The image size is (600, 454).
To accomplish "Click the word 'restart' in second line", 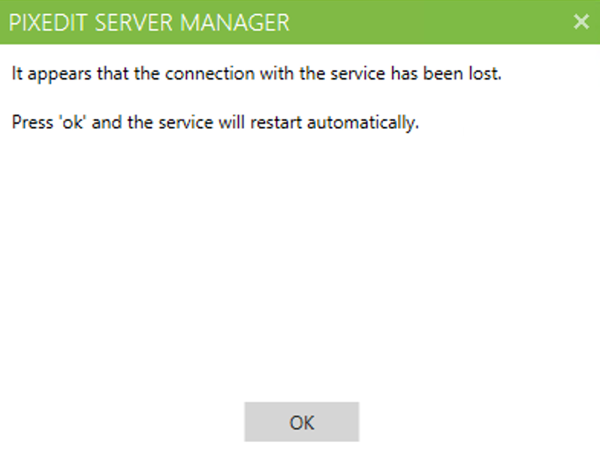I will (x=276, y=123).
